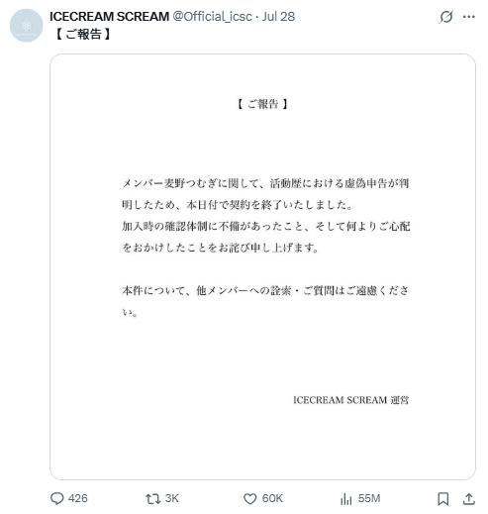This screenshot has height=514, width=488.
Task: Click the repost arrows icon
Action: point(152,498)
